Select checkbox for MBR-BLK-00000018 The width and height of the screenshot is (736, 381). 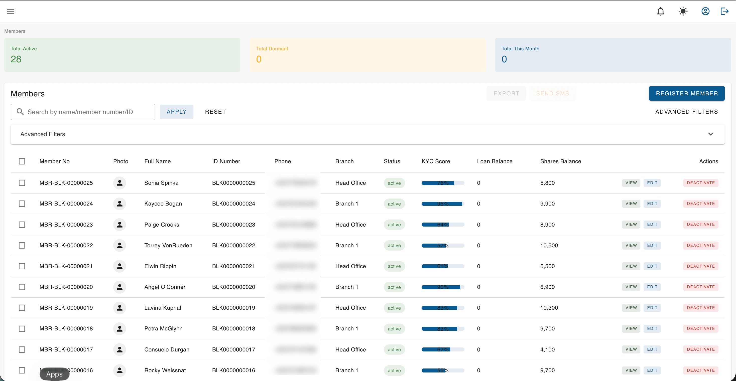point(22,329)
